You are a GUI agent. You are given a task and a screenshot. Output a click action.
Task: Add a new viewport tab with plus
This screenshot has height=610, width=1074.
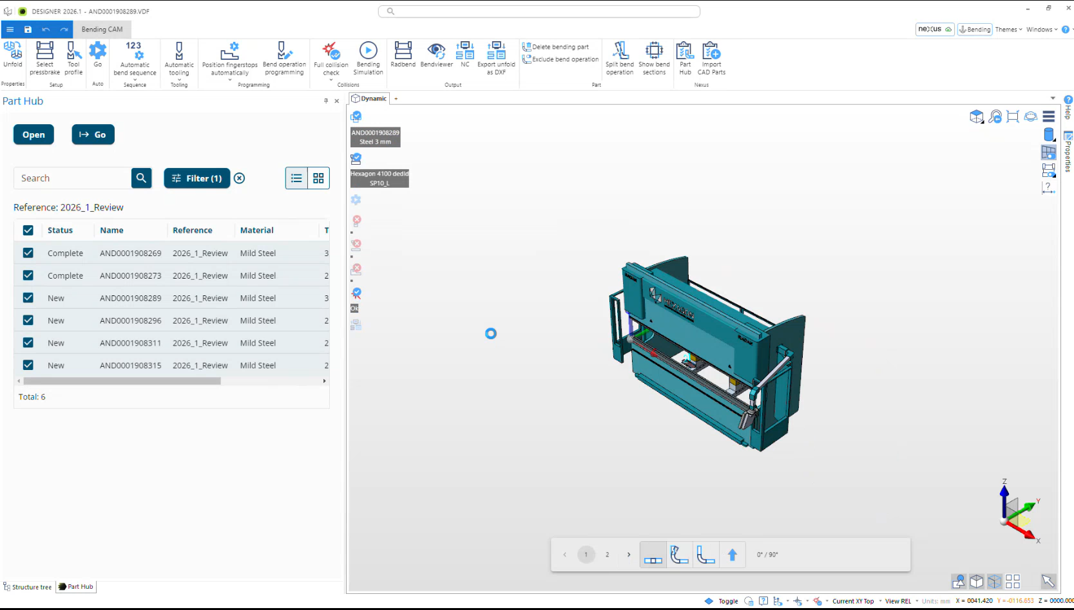pyautogui.click(x=396, y=98)
